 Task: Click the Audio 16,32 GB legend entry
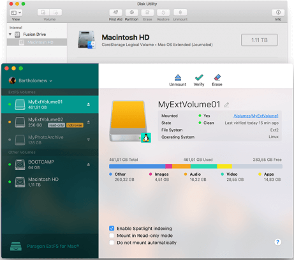click(195, 177)
